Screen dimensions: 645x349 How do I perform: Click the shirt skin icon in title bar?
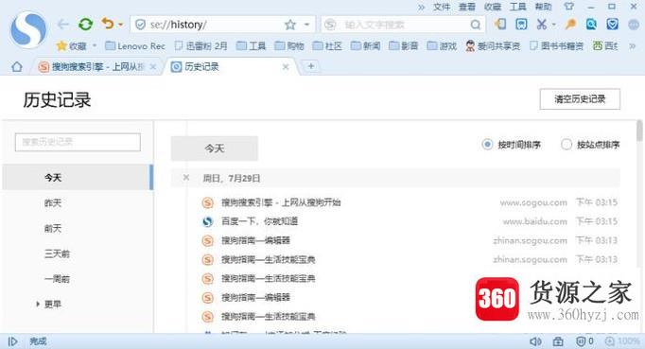coord(569,7)
